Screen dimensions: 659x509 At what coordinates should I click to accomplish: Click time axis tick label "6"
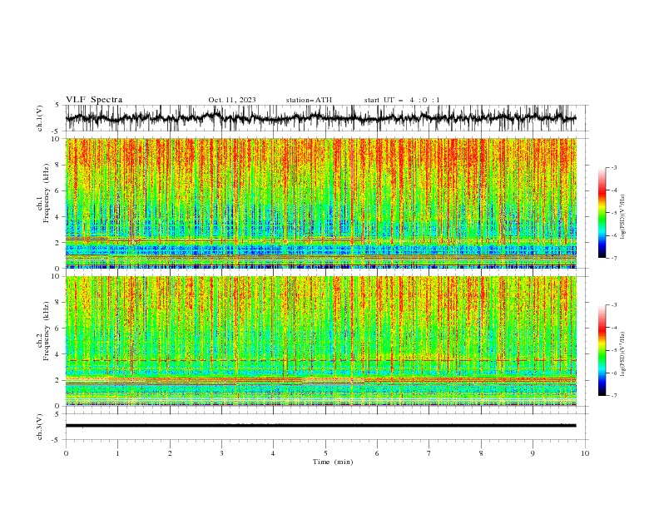(377, 453)
